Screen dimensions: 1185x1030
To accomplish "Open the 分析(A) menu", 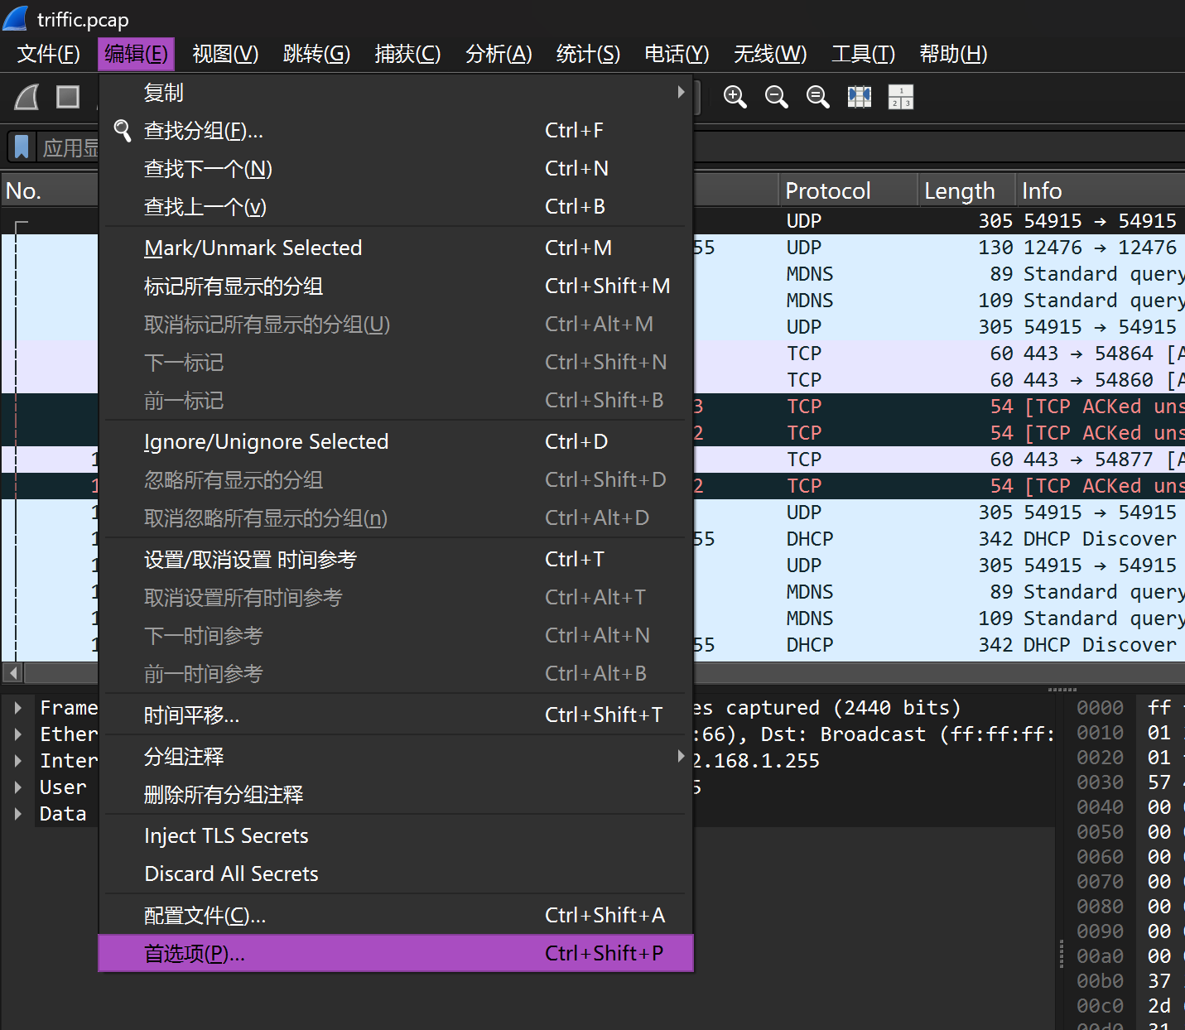I will [x=499, y=54].
